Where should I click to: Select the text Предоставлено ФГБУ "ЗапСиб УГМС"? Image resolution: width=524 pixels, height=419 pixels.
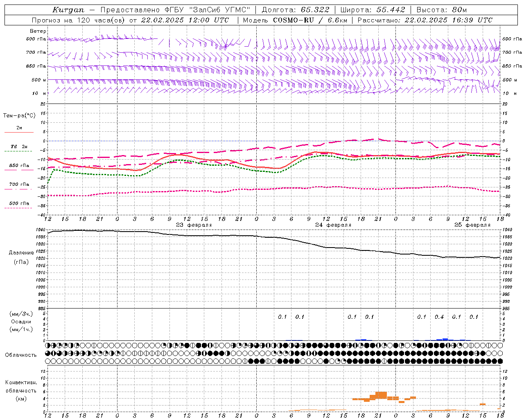coord(175,10)
